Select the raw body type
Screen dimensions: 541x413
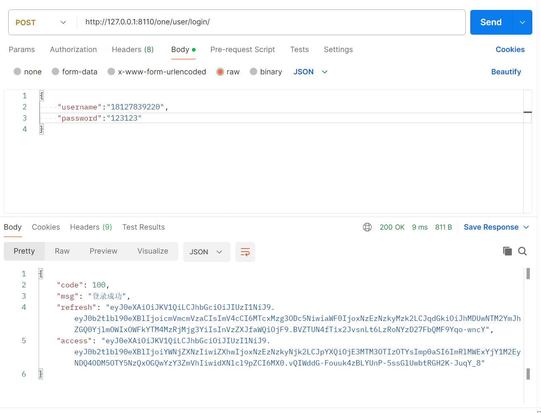click(x=228, y=72)
